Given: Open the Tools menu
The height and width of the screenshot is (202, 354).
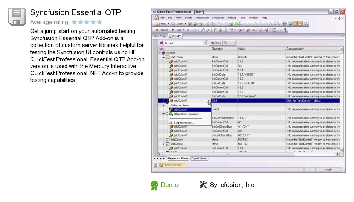Looking at the screenshot, I should [242, 18].
